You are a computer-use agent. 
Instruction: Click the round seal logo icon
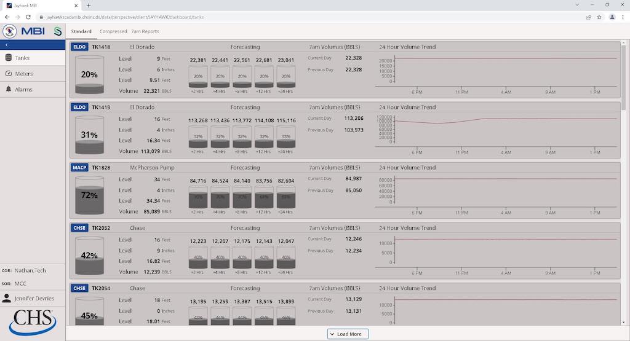10,31
